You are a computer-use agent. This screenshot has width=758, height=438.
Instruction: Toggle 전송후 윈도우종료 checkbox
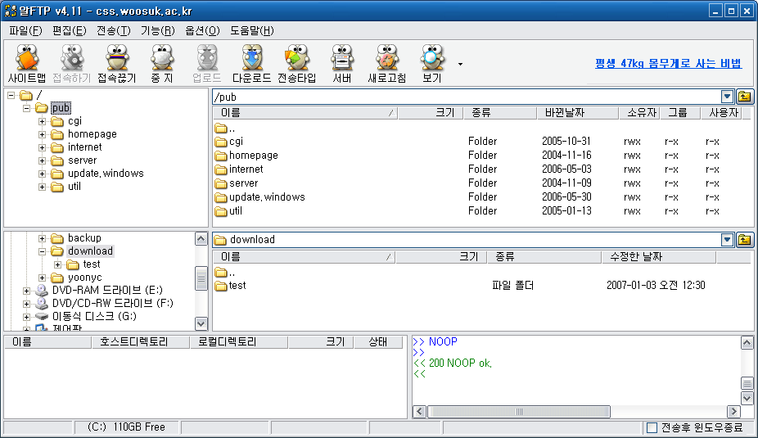coord(652,427)
